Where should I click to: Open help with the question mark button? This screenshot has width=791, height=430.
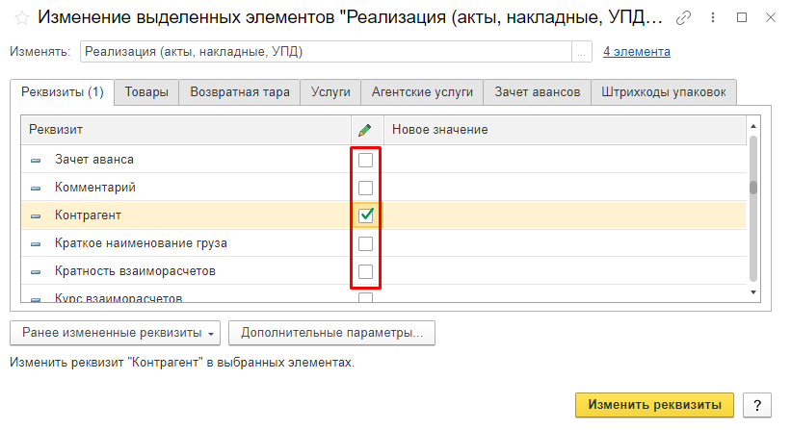(757, 405)
